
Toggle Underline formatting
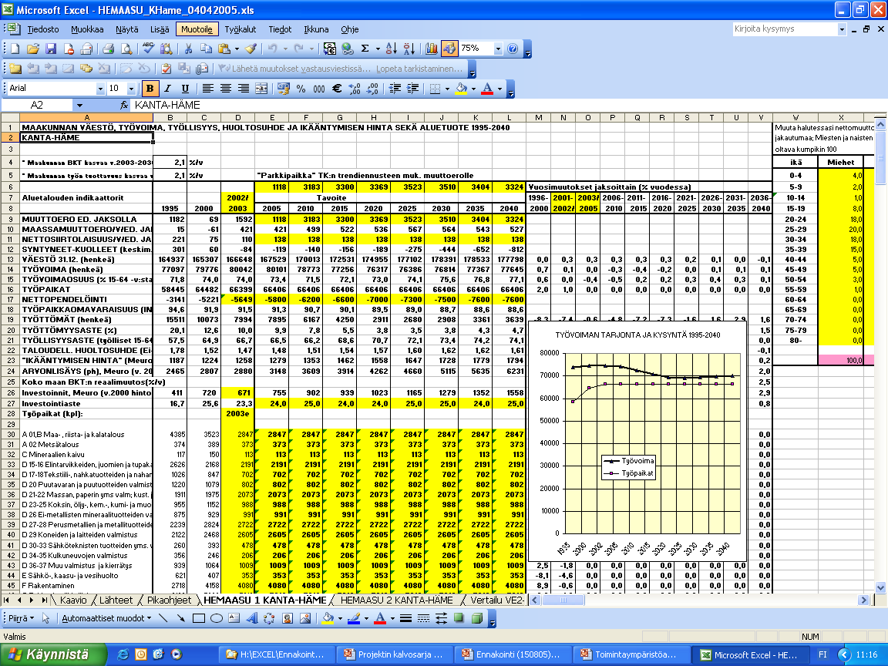(x=185, y=89)
